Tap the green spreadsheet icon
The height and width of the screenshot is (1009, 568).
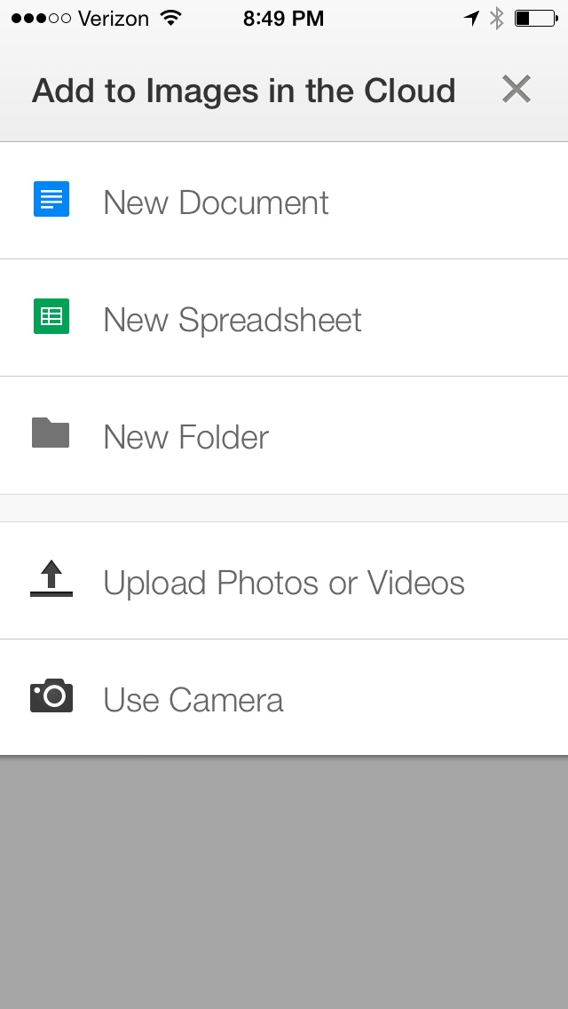(51, 317)
